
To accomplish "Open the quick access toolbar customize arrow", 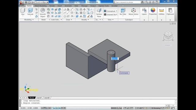I will click(47, 2).
